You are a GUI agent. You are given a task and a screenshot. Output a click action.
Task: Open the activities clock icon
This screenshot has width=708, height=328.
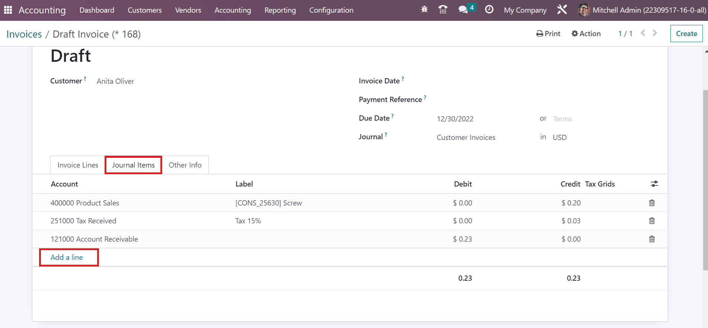(x=489, y=10)
